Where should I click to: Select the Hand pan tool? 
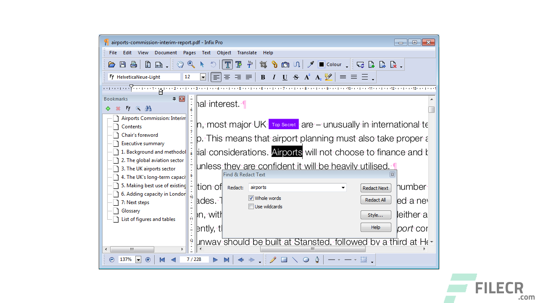[x=180, y=64]
